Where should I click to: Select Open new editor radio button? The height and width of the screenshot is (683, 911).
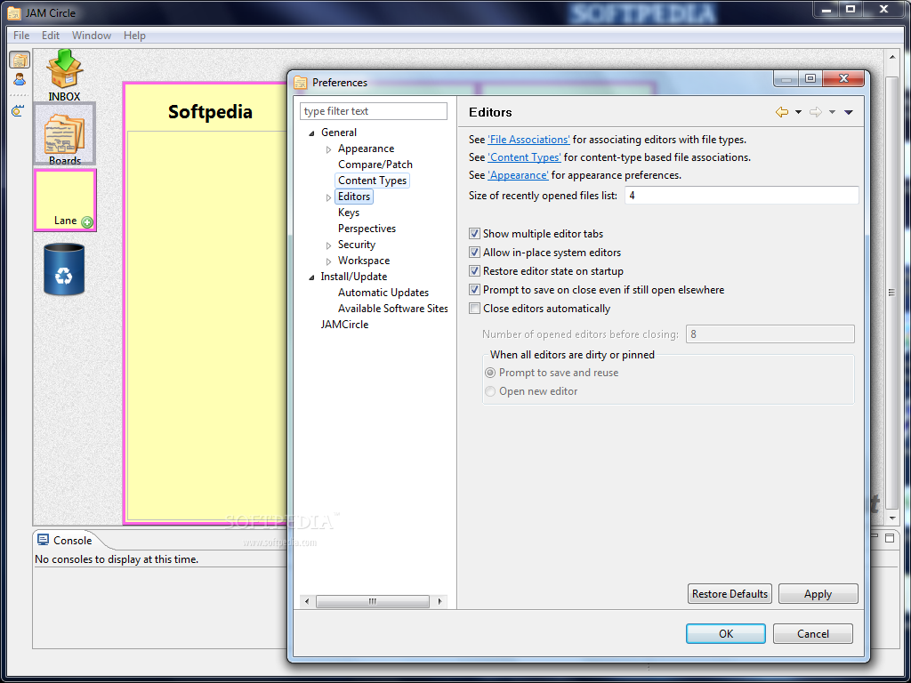(490, 391)
